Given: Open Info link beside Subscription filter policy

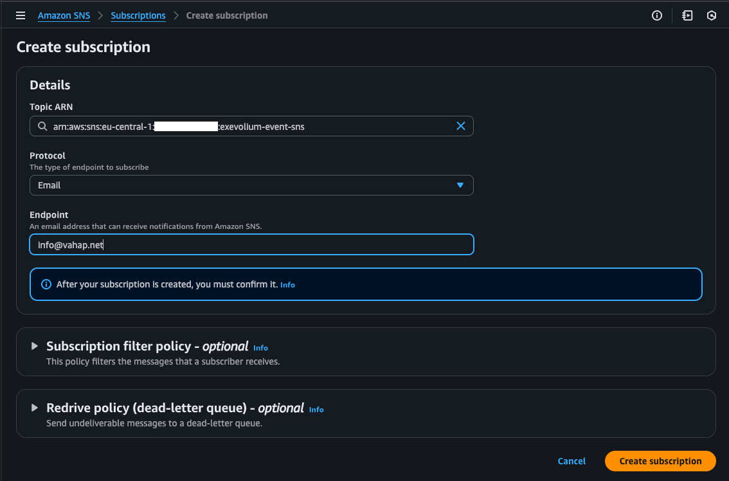Looking at the screenshot, I should coord(260,348).
